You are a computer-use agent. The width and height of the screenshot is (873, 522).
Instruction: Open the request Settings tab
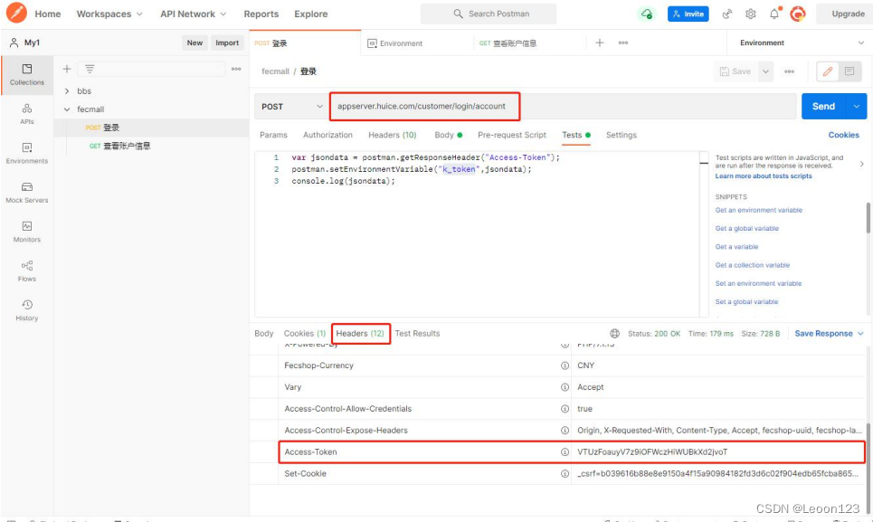tap(621, 135)
